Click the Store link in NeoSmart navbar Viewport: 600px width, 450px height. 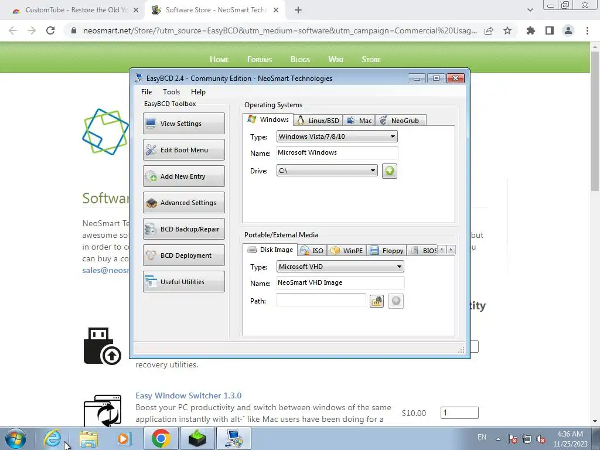[371, 59]
